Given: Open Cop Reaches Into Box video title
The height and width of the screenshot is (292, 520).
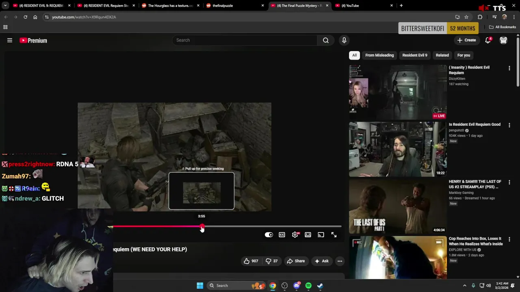Looking at the screenshot, I should tap(476, 241).
